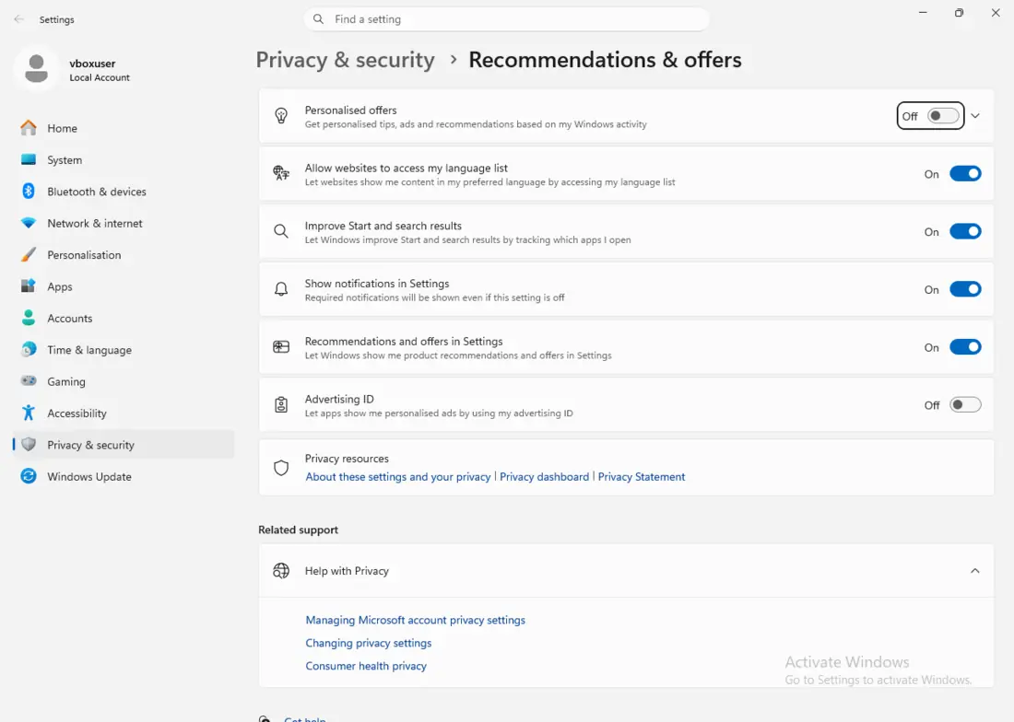Open the Privacy dashboard link
The width and height of the screenshot is (1014, 722).
pyautogui.click(x=544, y=477)
